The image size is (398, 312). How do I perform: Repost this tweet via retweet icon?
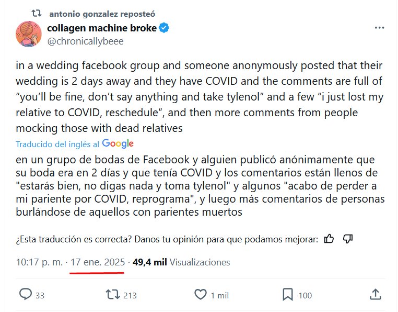112,295
